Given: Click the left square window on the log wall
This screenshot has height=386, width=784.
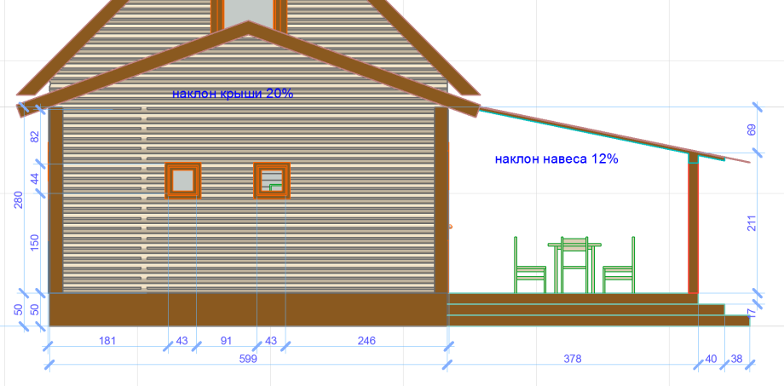Looking at the screenshot, I should [x=183, y=180].
